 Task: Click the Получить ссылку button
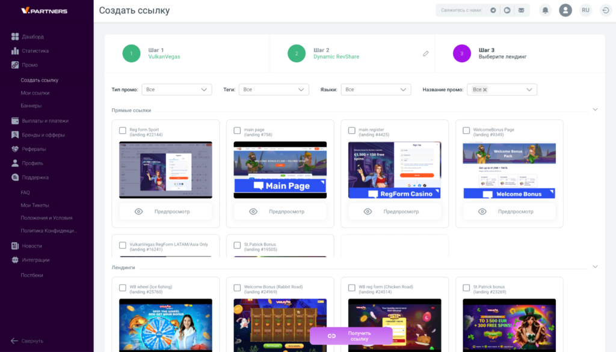click(351, 336)
